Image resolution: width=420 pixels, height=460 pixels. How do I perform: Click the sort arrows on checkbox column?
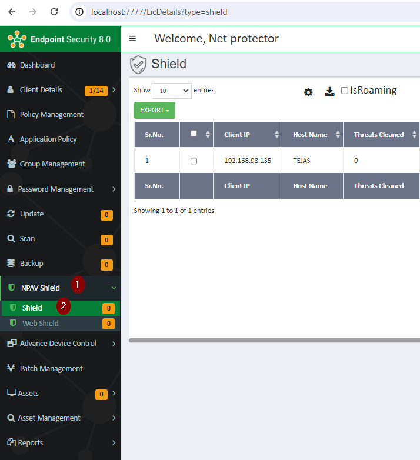(x=208, y=134)
